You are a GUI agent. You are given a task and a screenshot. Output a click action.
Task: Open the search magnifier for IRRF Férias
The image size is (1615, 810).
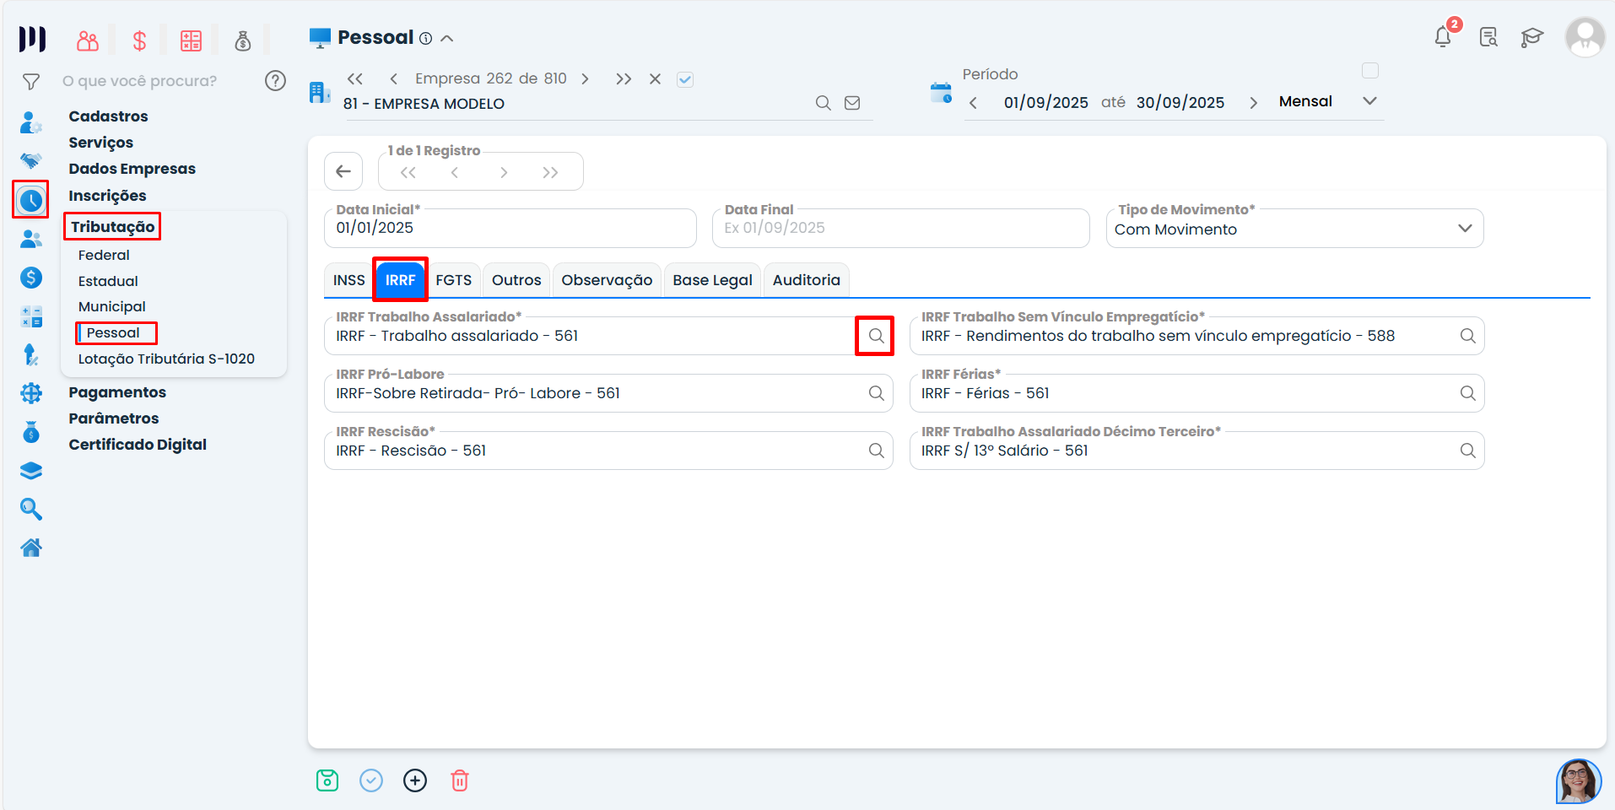(1467, 393)
